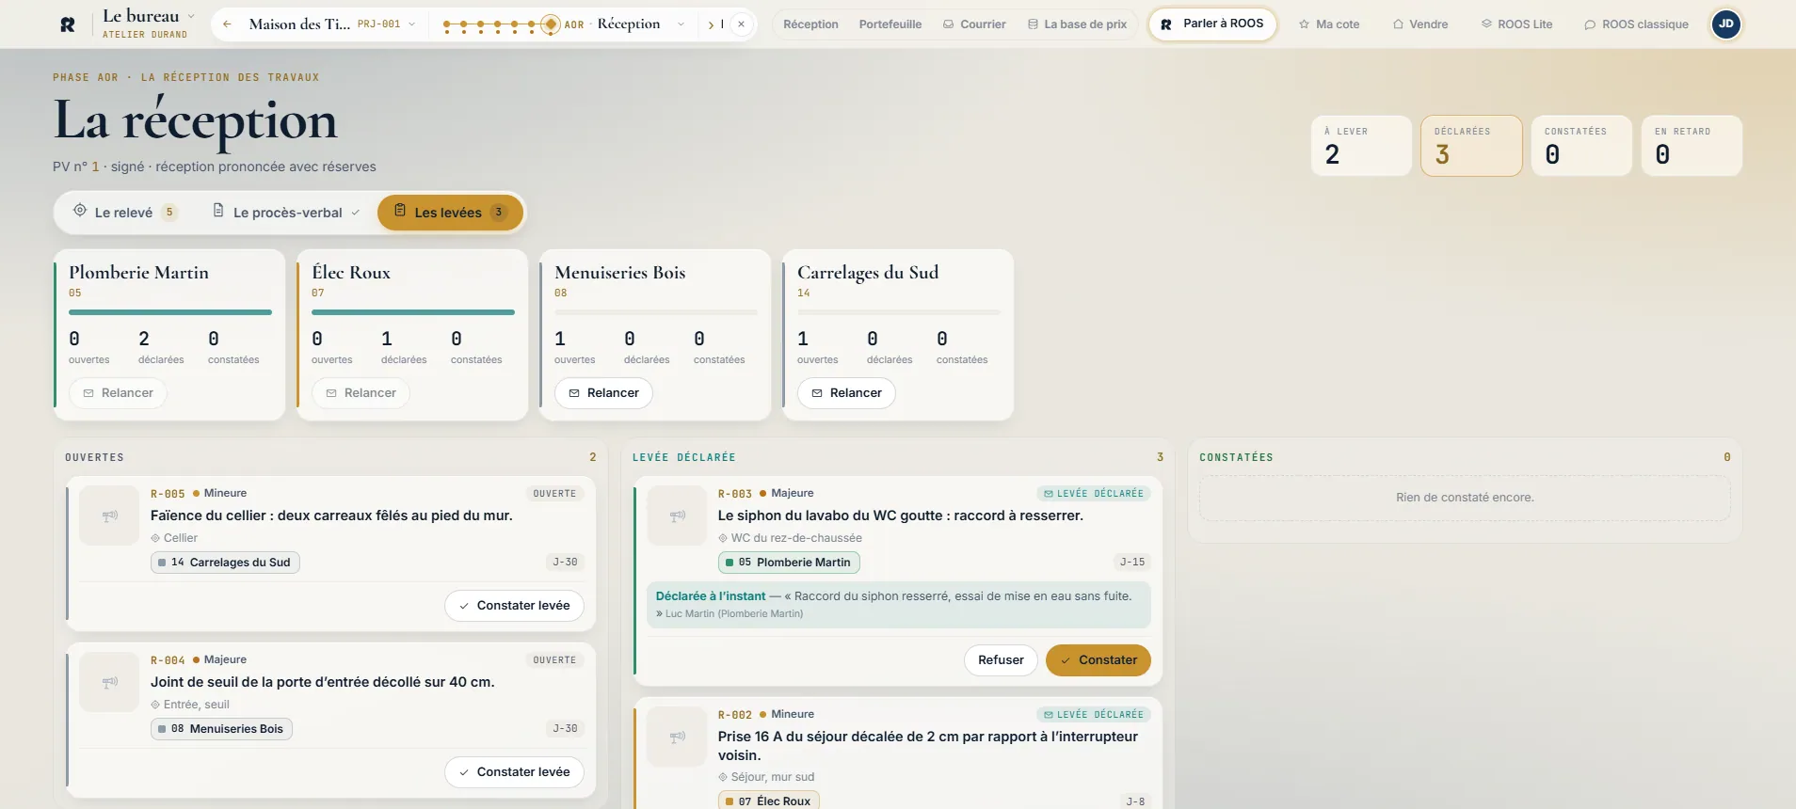Filter by the À lever counter card
This screenshot has width=1796, height=809.
click(x=1361, y=146)
